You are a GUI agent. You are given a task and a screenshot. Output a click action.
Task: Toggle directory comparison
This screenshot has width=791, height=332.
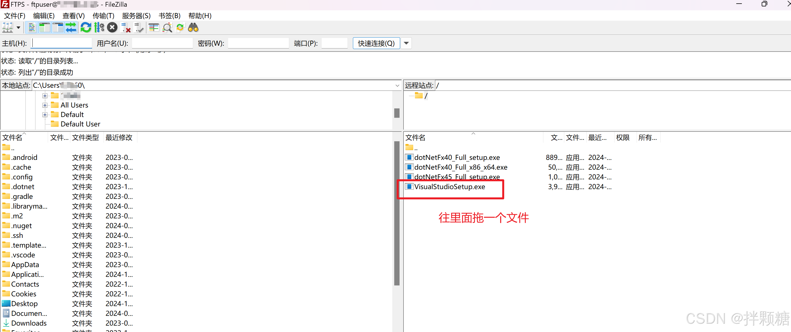click(167, 28)
